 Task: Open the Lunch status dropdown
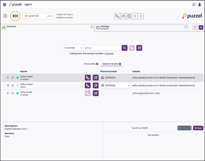(x=39, y=16)
